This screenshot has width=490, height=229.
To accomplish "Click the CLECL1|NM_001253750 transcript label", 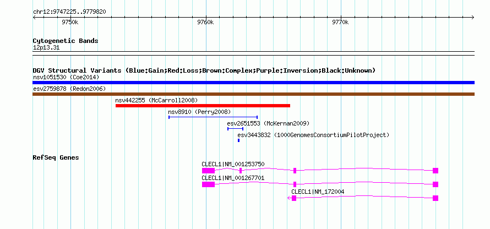I will [233, 164].
